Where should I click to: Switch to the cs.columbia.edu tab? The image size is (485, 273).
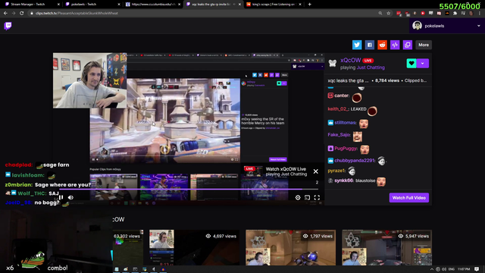click(x=153, y=5)
